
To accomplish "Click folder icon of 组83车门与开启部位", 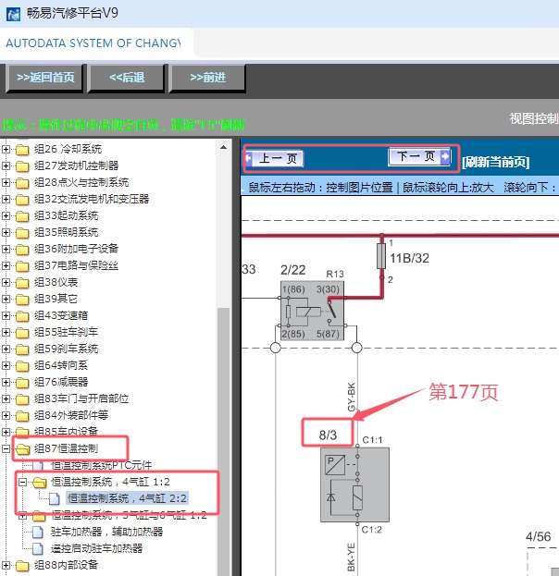I will point(22,398).
